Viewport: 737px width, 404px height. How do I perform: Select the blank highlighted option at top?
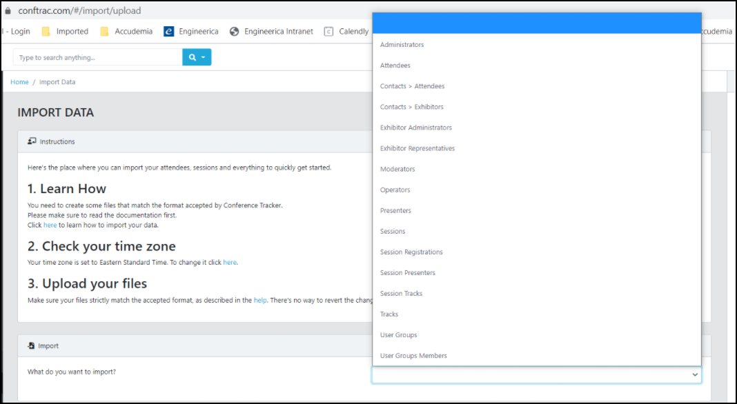point(537,23)
